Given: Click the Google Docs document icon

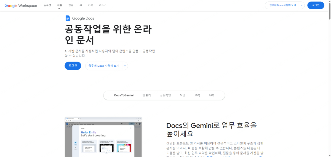Looking at the screenshot, I should (68, 18).
